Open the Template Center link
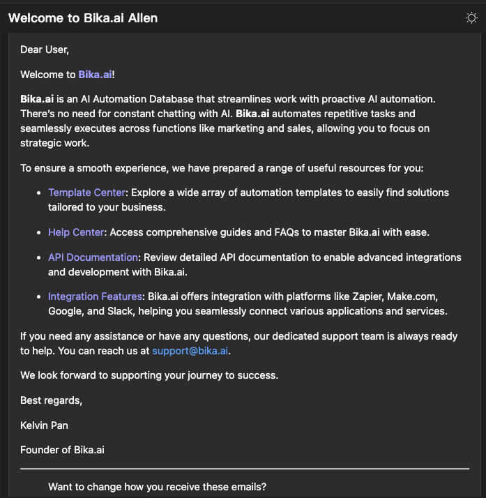Image resolution: width=486 pixels, height=498 pixels. [x=86, y=193]
